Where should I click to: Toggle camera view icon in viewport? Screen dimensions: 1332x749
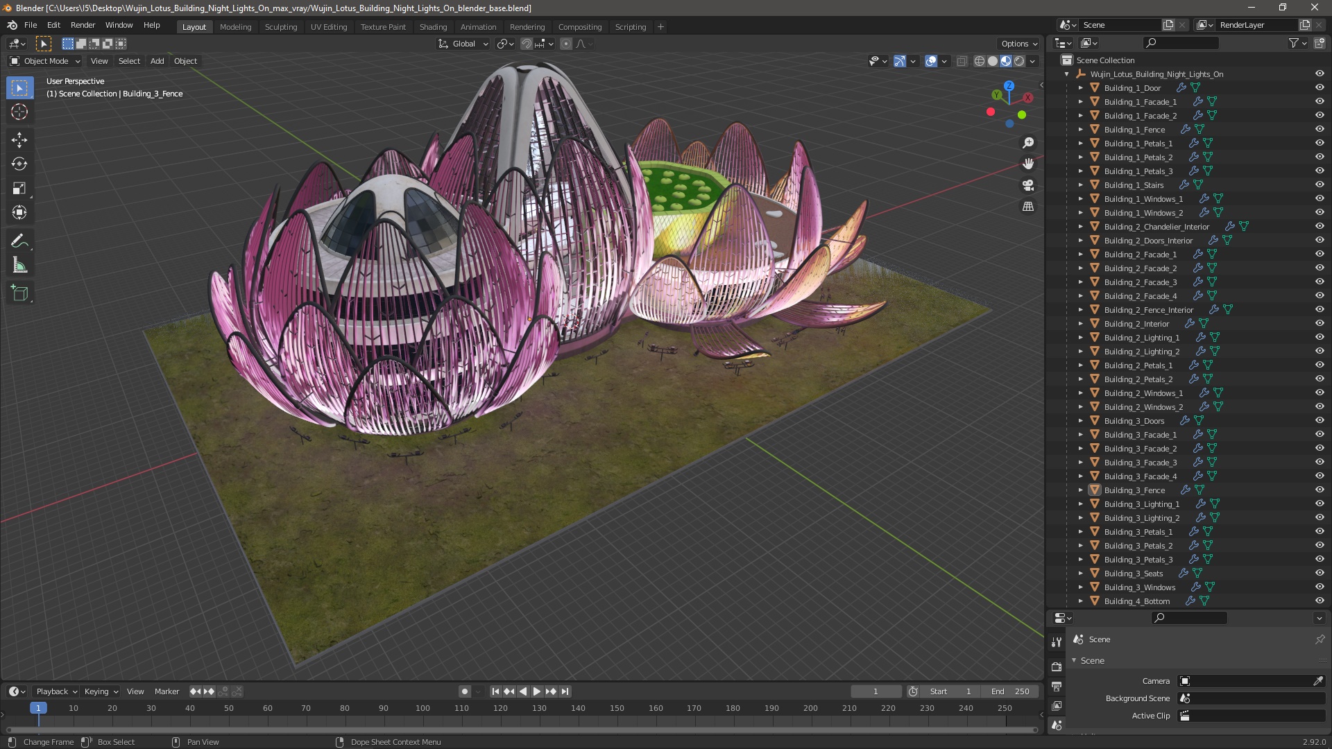pyautogui.click(x=1028, y=185)
